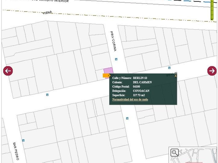Click the left pan arrow button

click(x=8, y=71)
